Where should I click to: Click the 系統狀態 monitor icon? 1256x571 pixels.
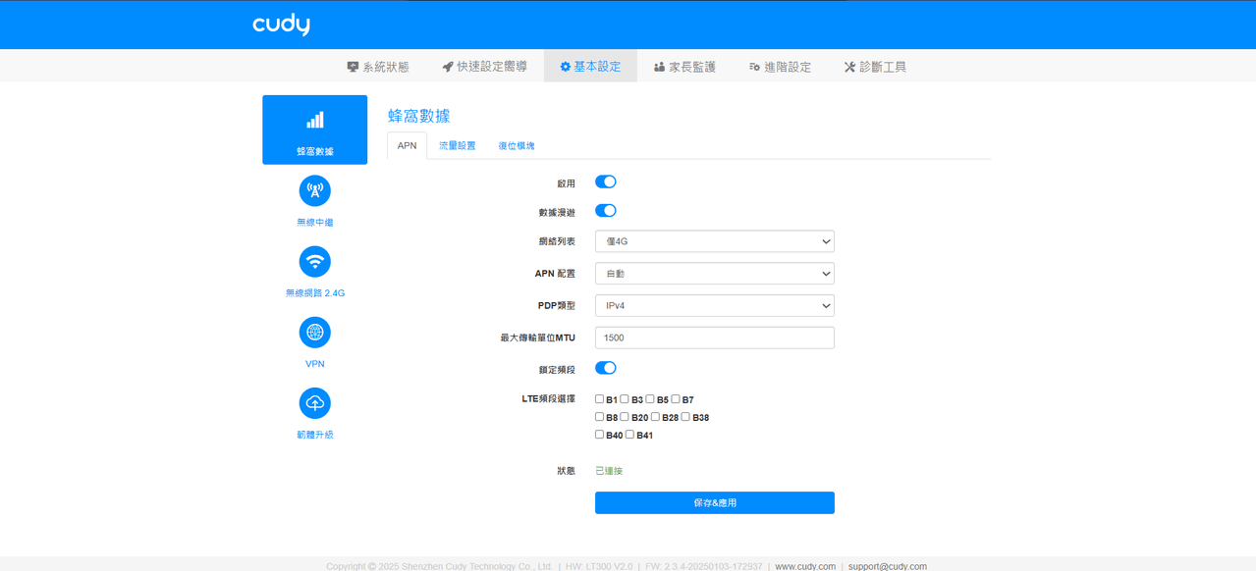[353, 67]
